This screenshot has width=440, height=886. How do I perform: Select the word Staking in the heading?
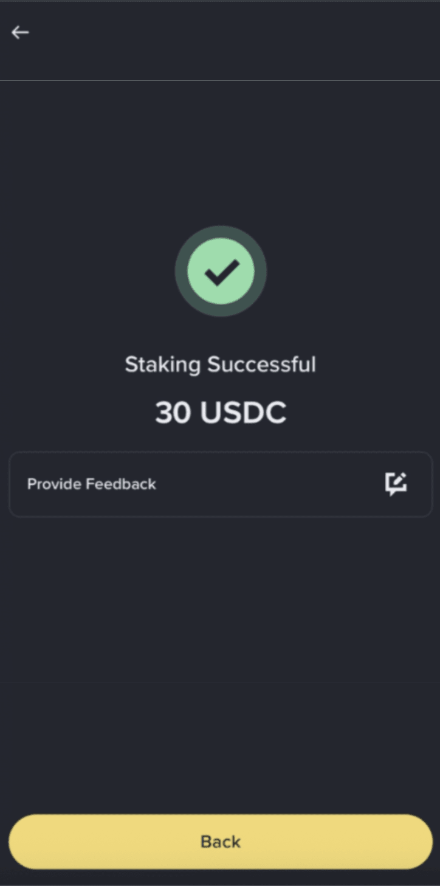pos(162,365)
